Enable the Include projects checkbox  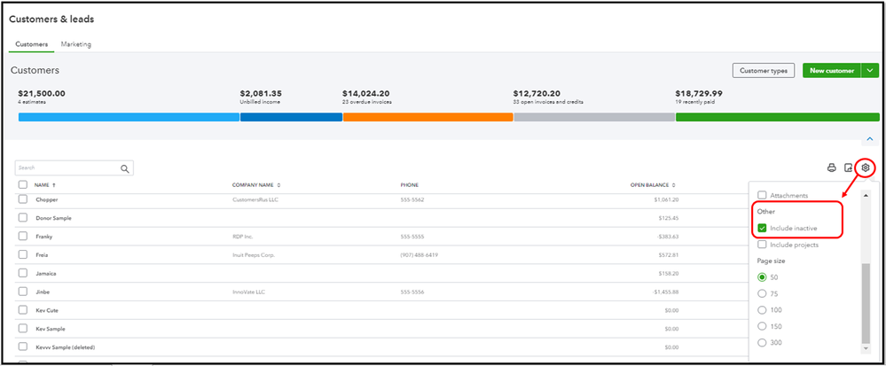click(762, 245)
